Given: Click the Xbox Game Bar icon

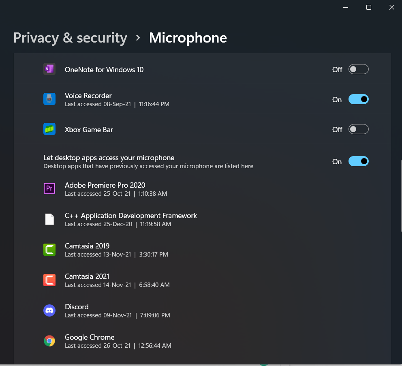Looking at the screenshot, I should [49, 129].
